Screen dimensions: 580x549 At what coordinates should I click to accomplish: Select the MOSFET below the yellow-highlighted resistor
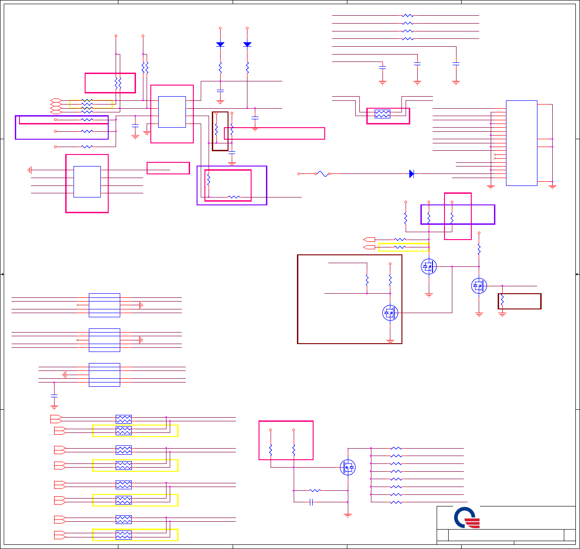point(429,266)
